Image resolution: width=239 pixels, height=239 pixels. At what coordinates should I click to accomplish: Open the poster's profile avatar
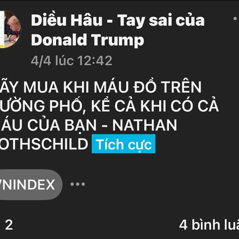[10, 29]
